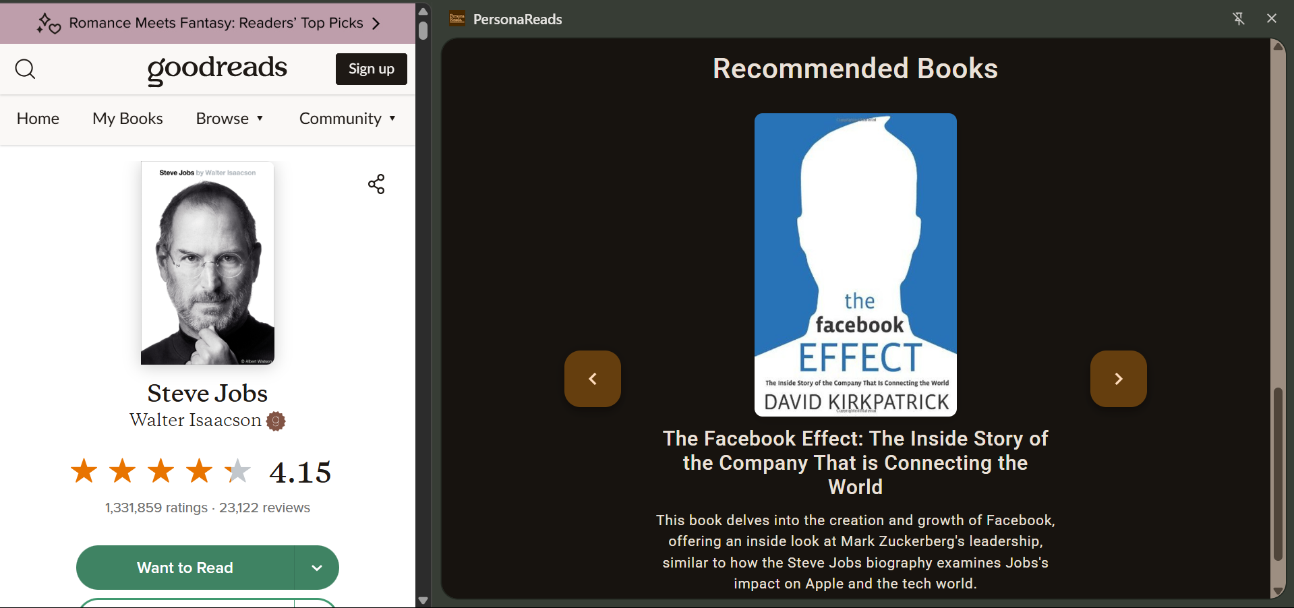Click the PersonaReads scrollbar down arrow

click(x=1278, y=591)
